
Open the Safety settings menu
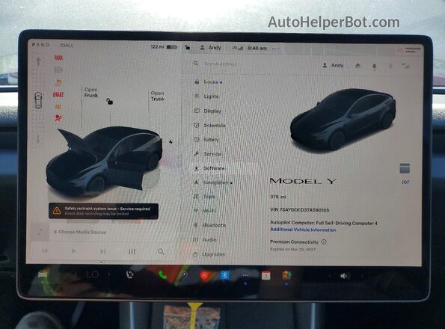click(206, 140)
